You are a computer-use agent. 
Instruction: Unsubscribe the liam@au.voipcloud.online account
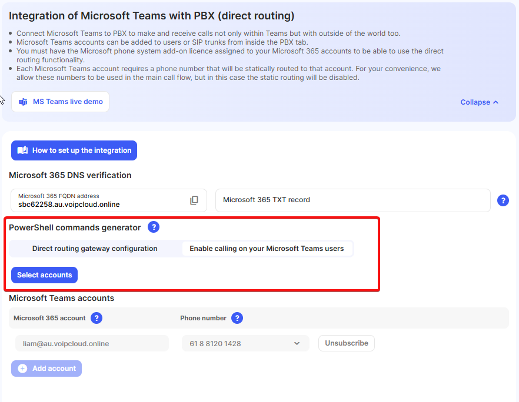(x=347, y=343)
